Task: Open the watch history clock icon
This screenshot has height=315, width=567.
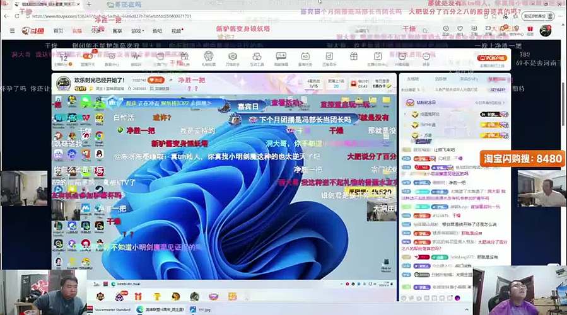Action: 446,29
